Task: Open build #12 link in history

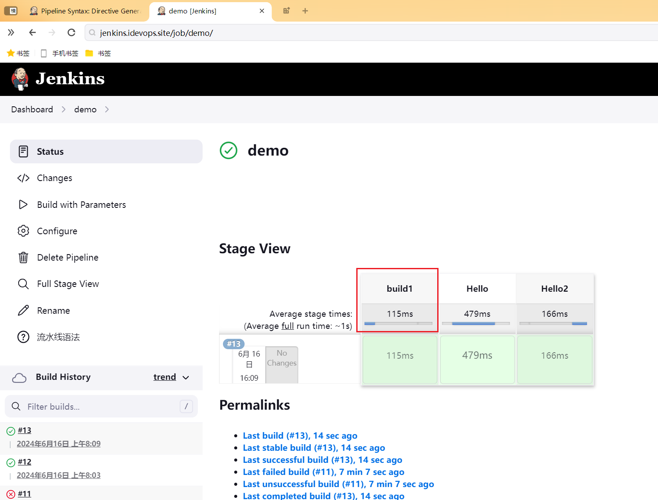Action: [25, 462]
